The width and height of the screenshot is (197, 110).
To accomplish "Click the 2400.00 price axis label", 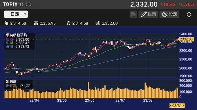I will (x=186, y=34).
